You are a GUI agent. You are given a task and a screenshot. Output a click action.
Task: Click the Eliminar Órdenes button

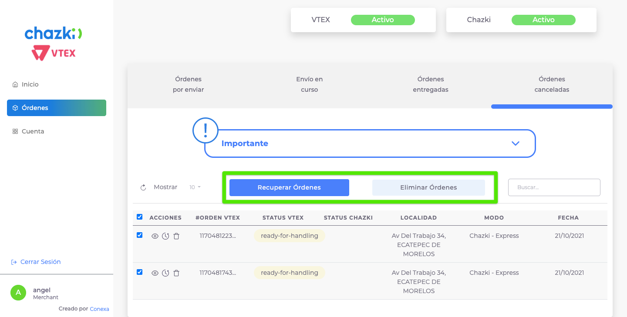(x=428, y=187)
